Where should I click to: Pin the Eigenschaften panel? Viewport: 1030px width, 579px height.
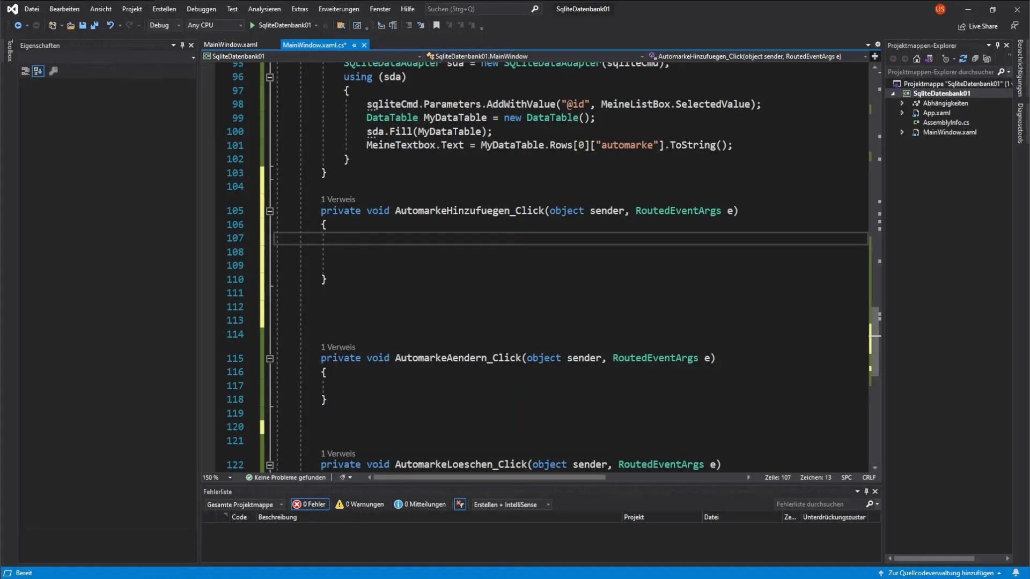pos(182,46)
